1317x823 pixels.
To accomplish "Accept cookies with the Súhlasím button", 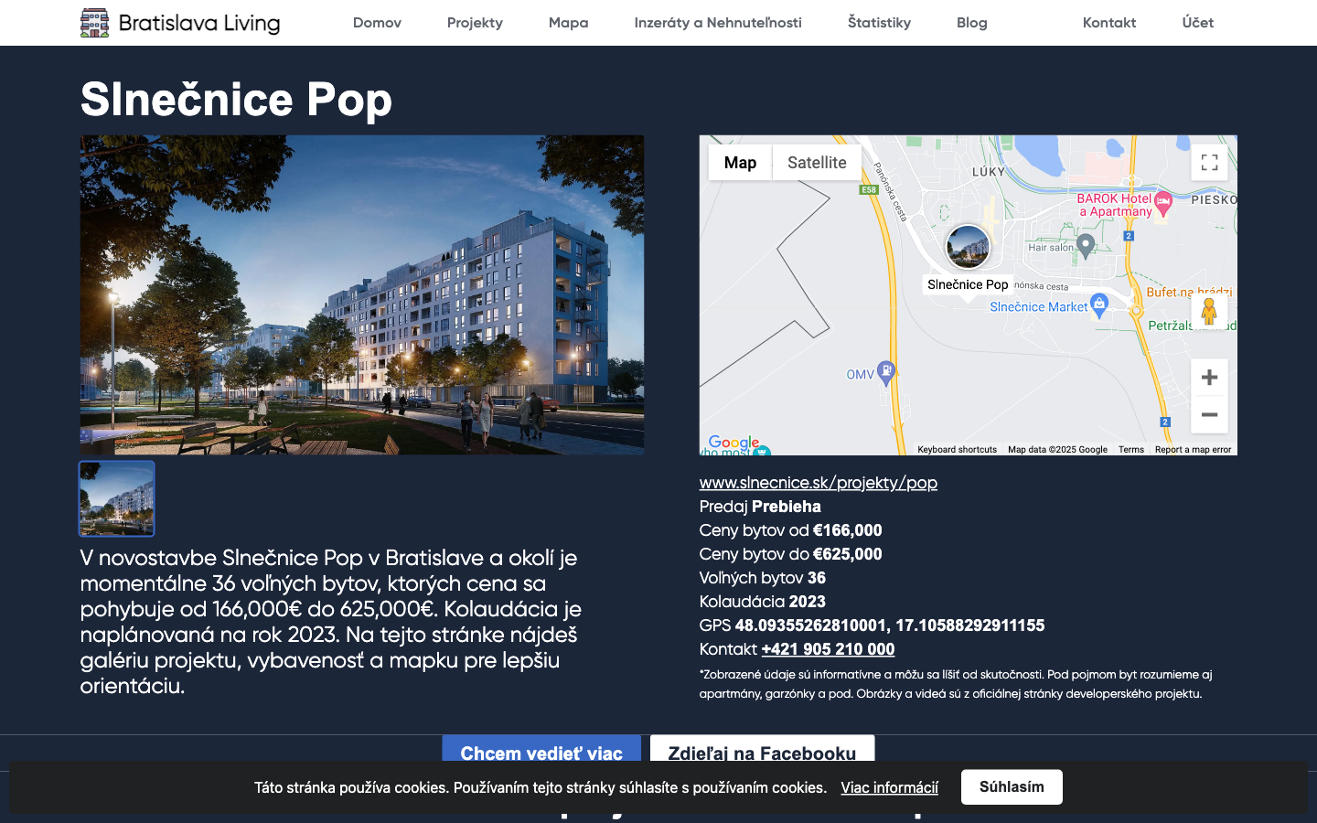I will pyautogui.click(x=1012, y=786).
